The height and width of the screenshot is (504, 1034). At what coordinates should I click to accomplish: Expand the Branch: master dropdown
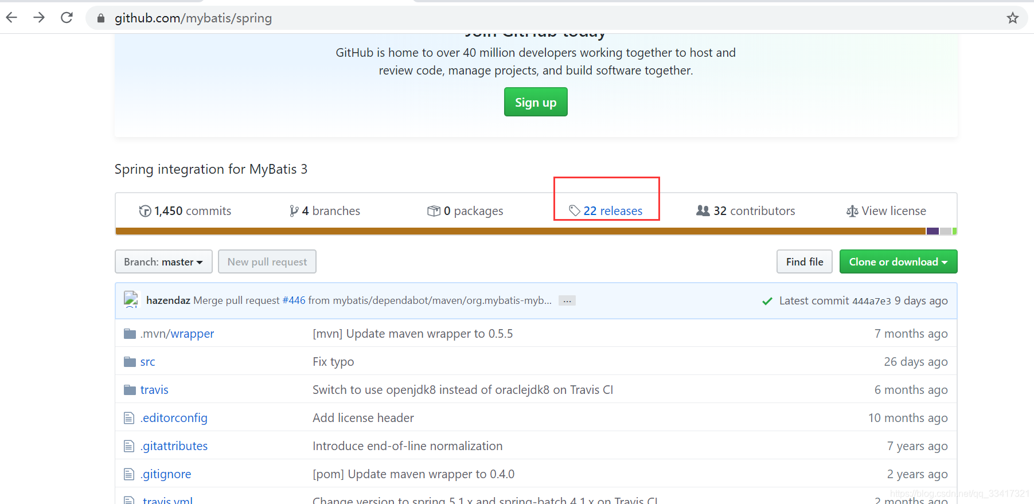coord(163,261)
